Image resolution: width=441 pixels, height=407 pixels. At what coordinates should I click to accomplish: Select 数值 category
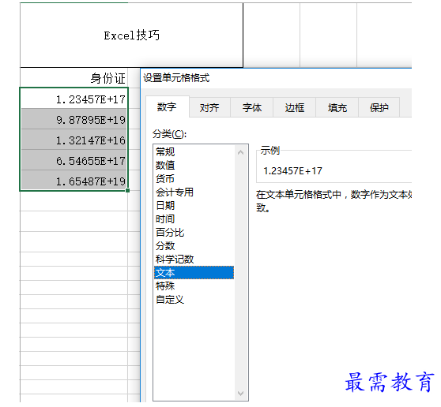click(x=194, y=166)
